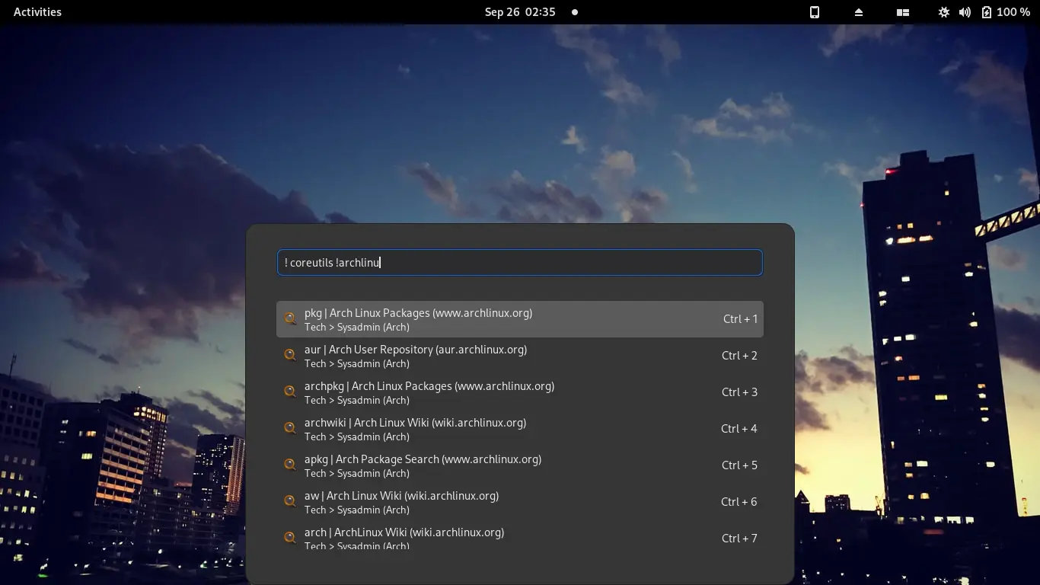This screenshot has width=1040, height=585.
Task: Select the 'pkg | Arch Linux Packages' result
Action: coord(520,319)
